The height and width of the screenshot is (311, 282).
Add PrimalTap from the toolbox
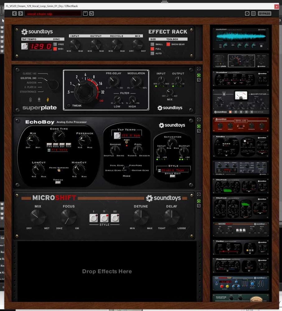241,283
